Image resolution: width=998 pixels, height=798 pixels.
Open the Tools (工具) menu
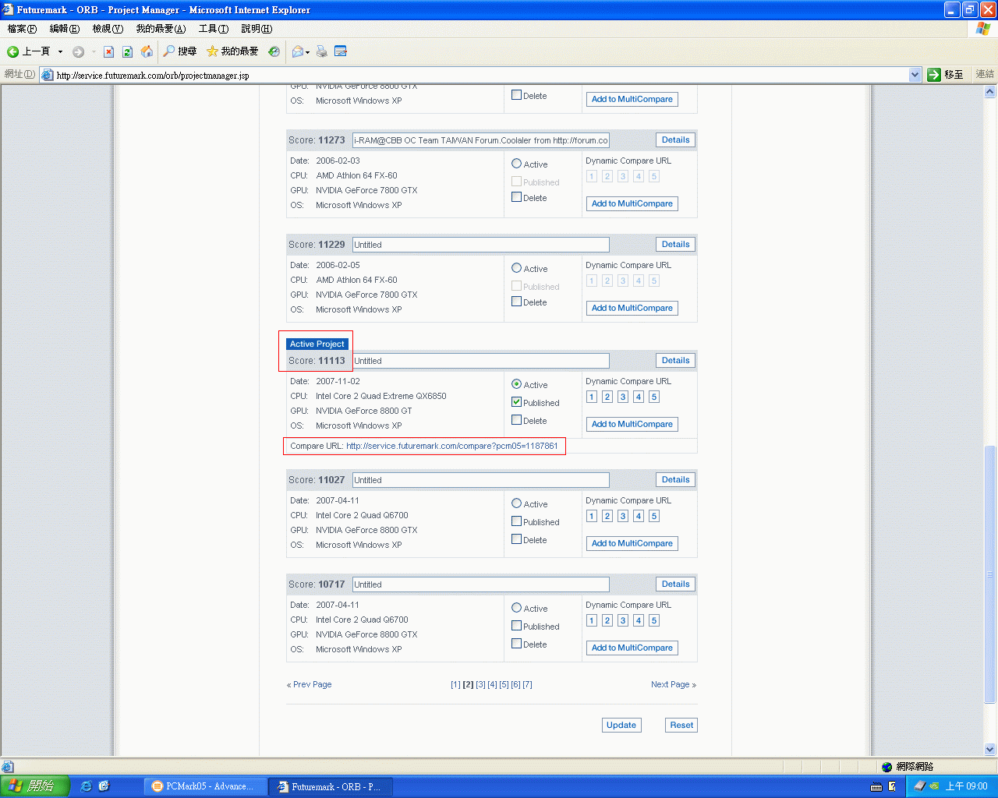[213, 29]
